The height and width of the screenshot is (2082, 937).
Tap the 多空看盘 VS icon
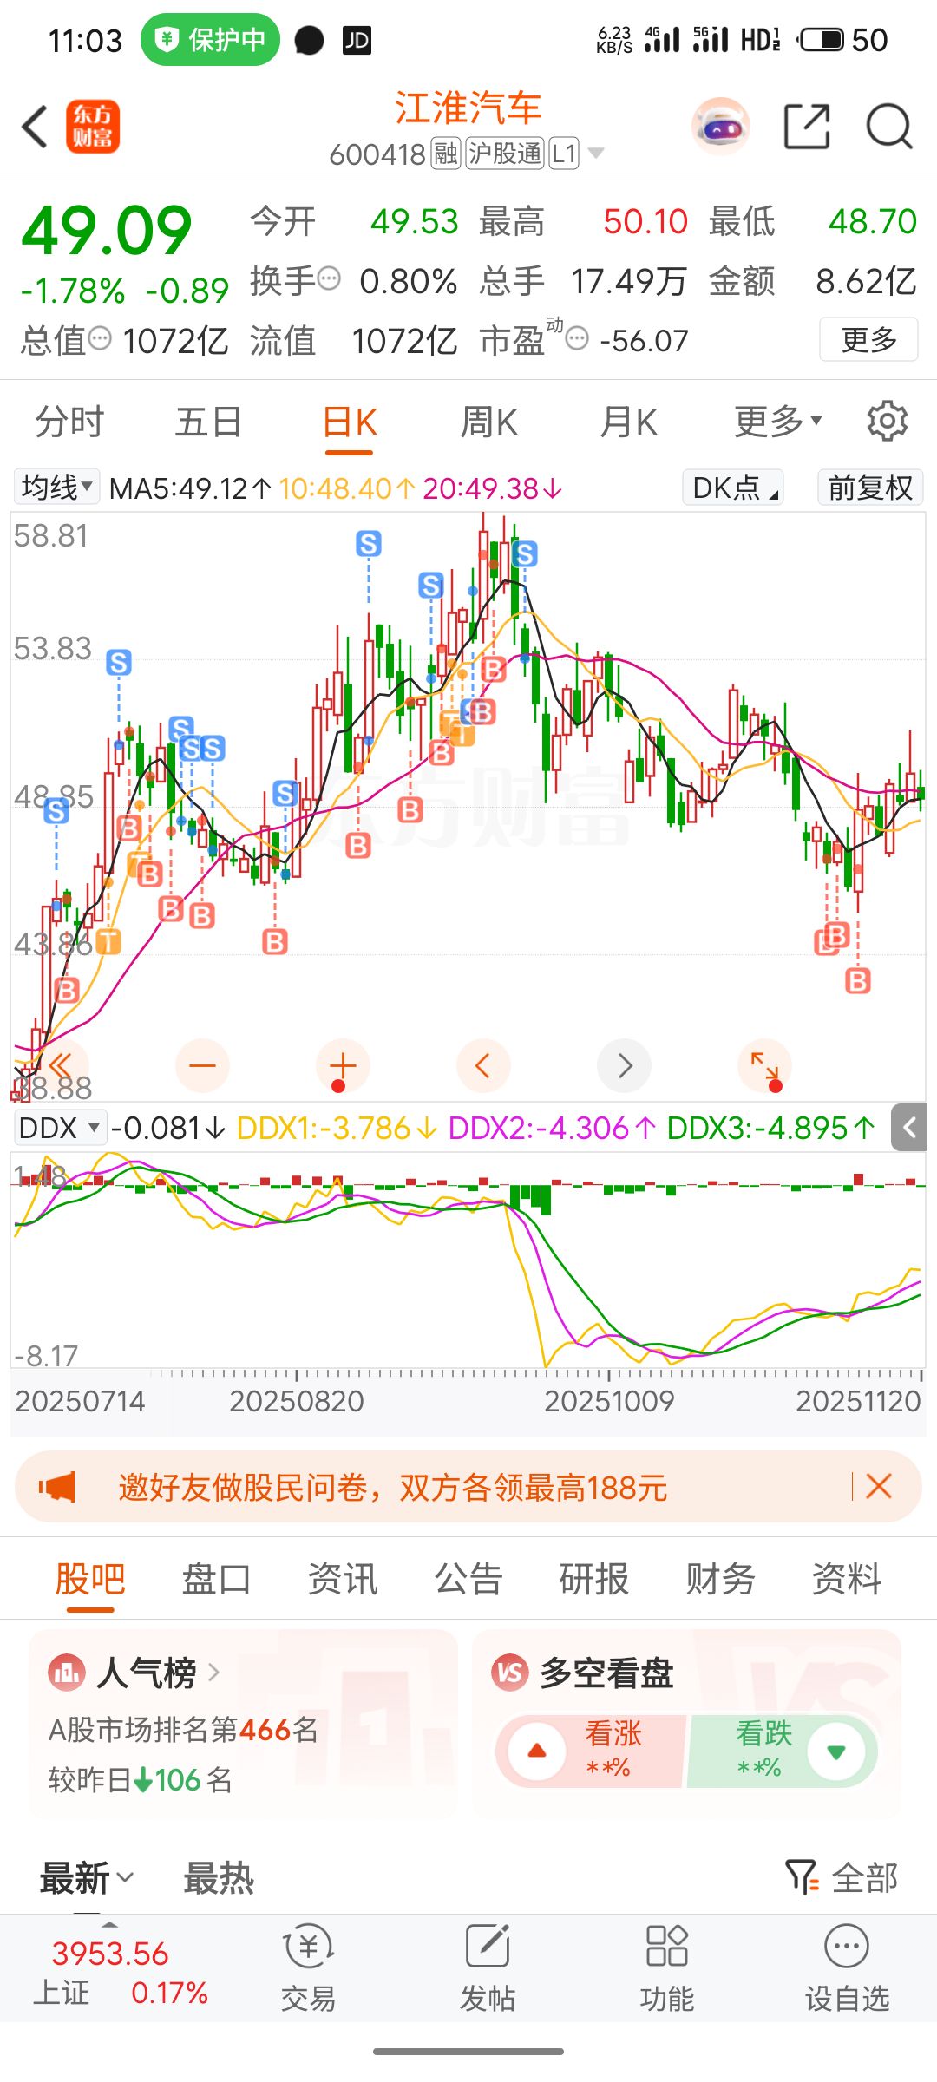tap(510, 1673)
